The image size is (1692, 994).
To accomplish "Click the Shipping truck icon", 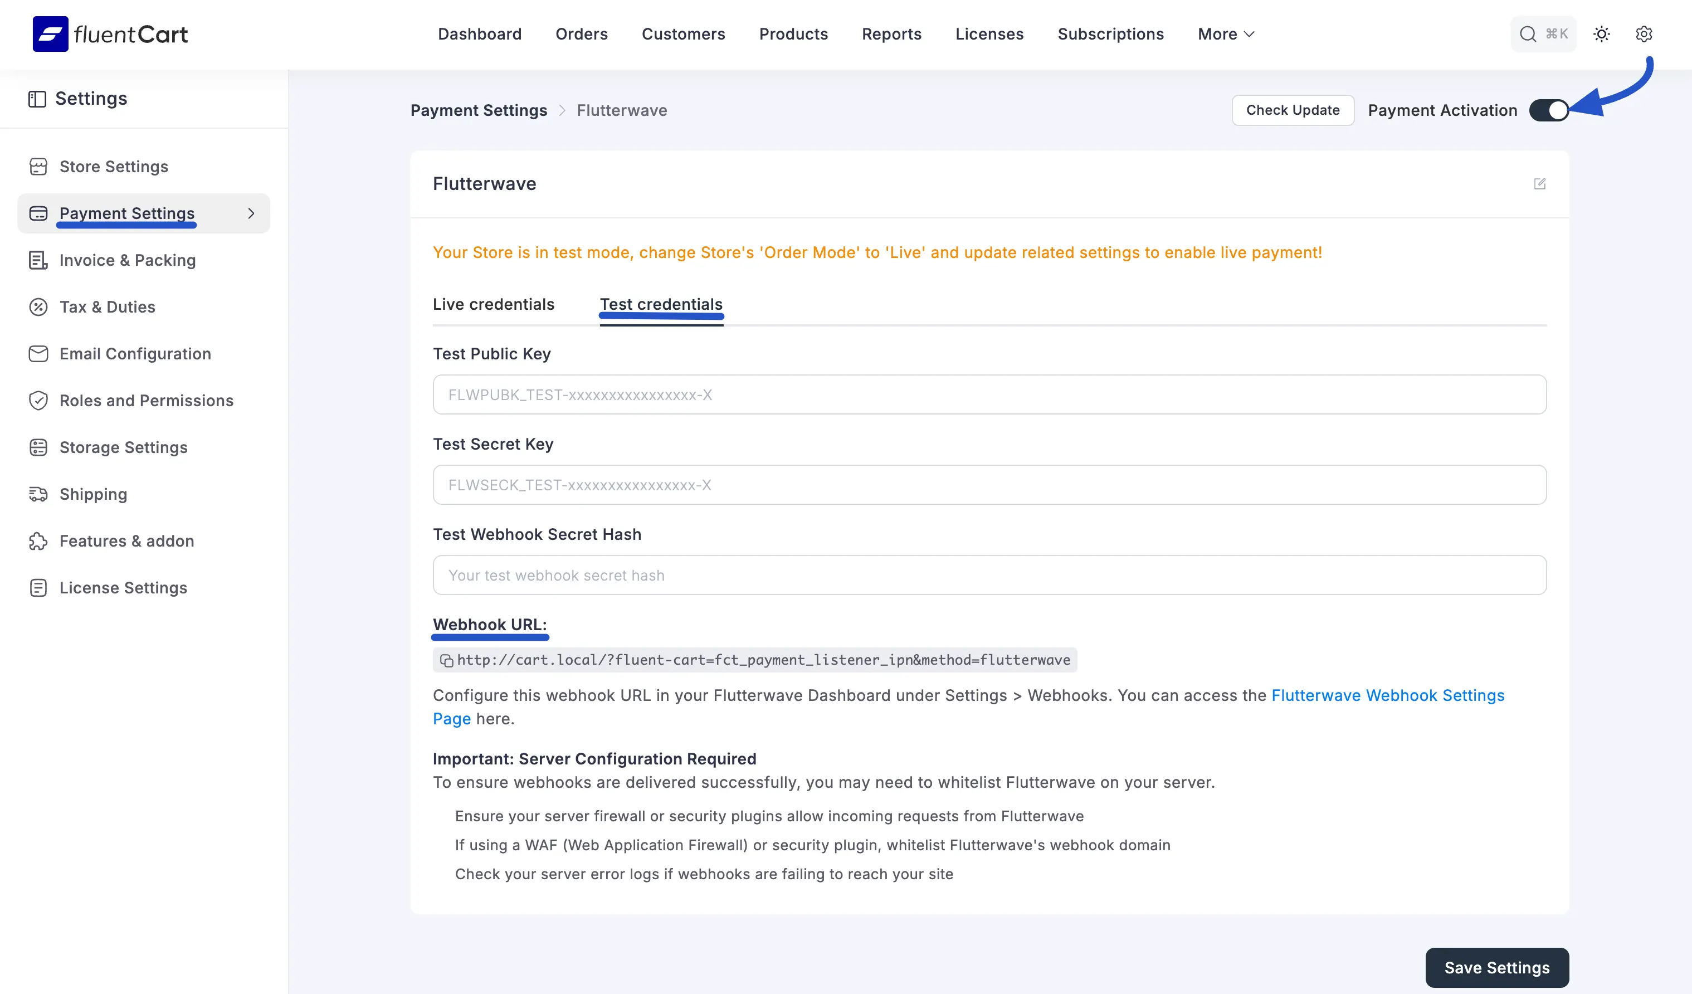I will point(38,494).
